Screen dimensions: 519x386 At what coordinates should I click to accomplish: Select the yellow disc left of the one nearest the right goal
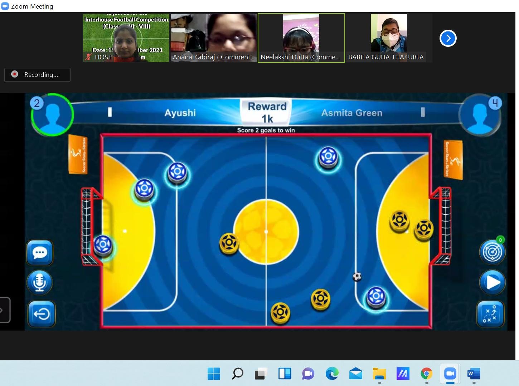[x=399, y=221]
